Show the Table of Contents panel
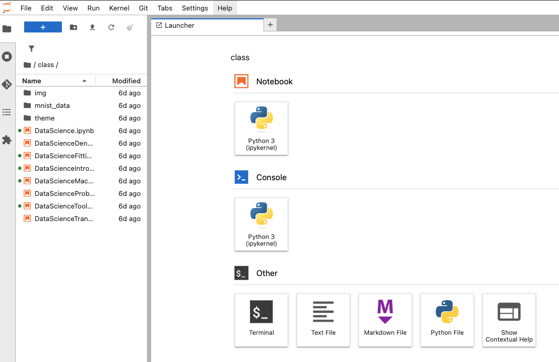559x362 pixels. pos(7,112)
